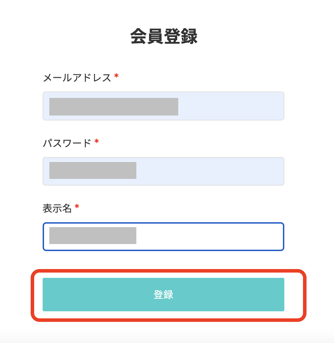The height and width of the screenshot is (343, 334).
Task: Click the gray redacted block in email field
Action: [113, 107]
